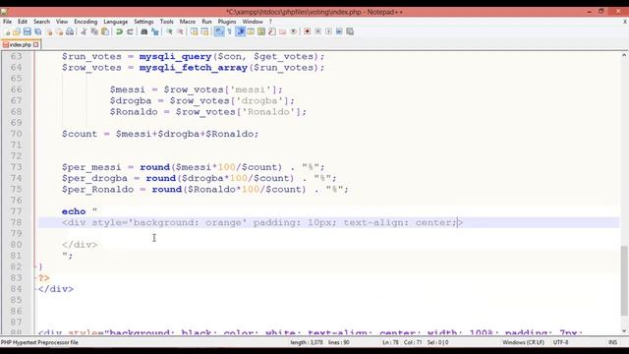Click the macro Playback icon
Viewport: 629px width, 354px height.
pyautogui.click(x=328, y=31)
